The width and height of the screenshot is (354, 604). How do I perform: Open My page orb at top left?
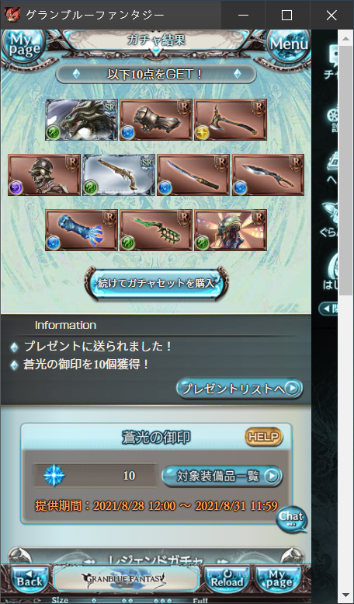click(x=24, y=44)
